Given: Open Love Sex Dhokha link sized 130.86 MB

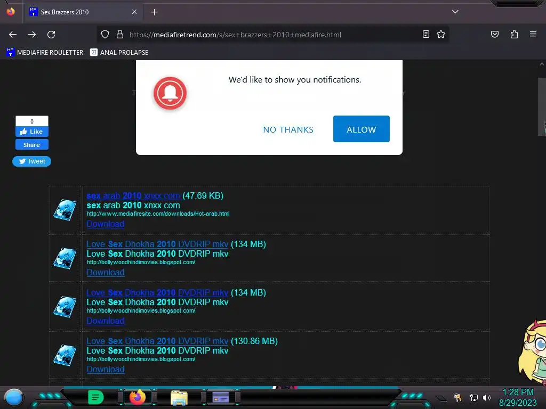Looking at the screenshot, I should point(157,341).
